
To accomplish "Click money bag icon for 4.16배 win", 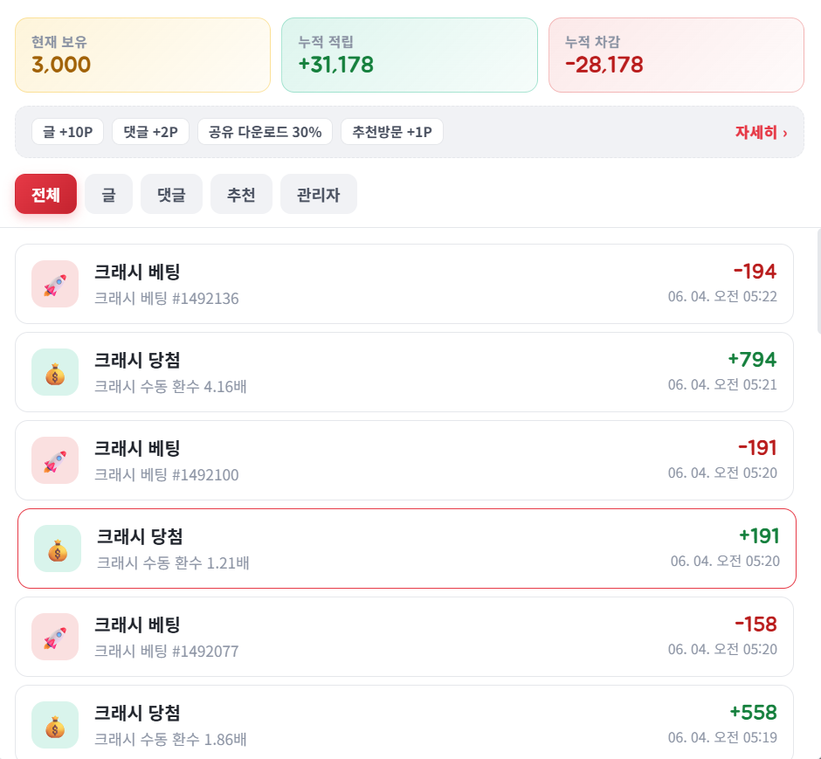I will click(55, 372).
